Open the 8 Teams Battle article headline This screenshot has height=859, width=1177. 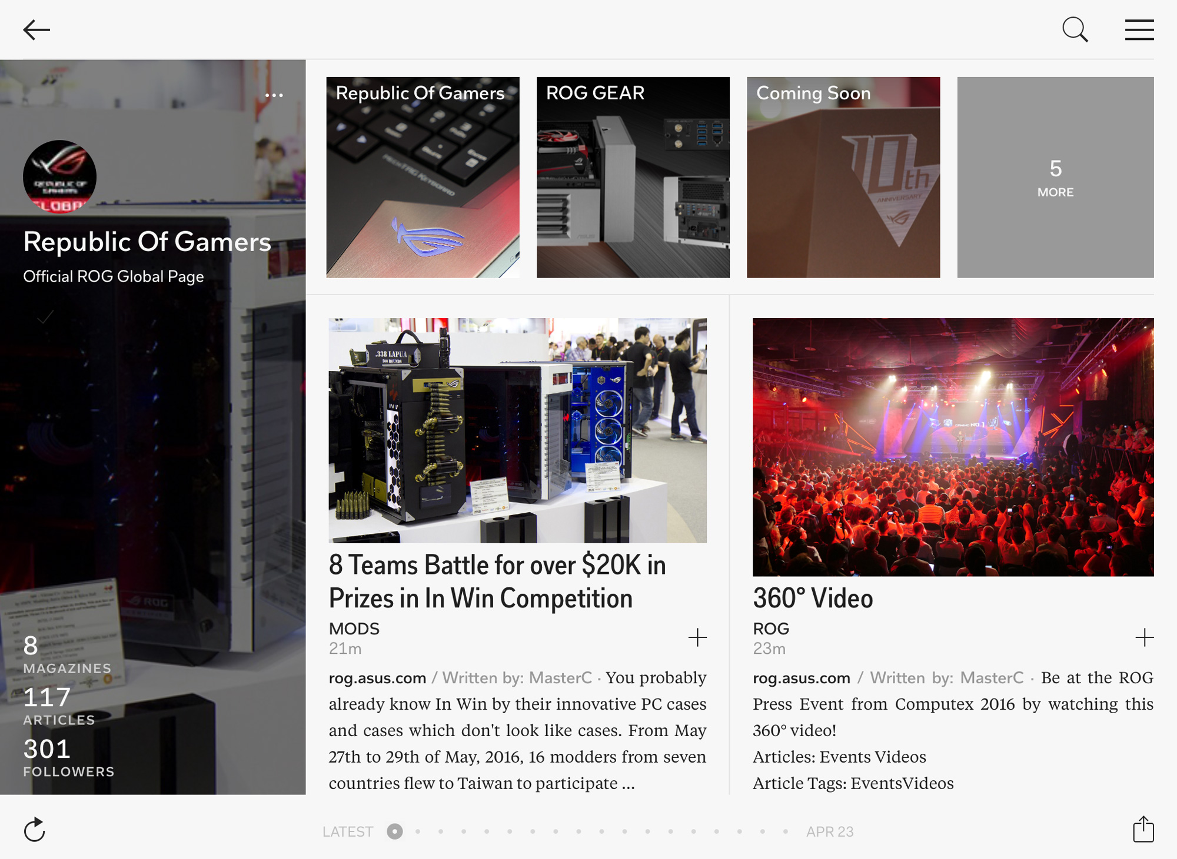[497, 581]
